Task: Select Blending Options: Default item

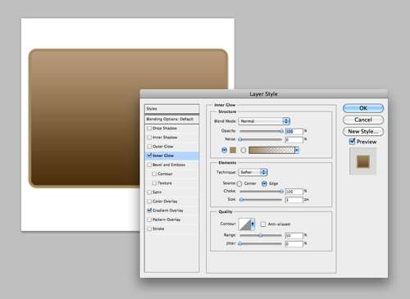Action: point(171,120)
